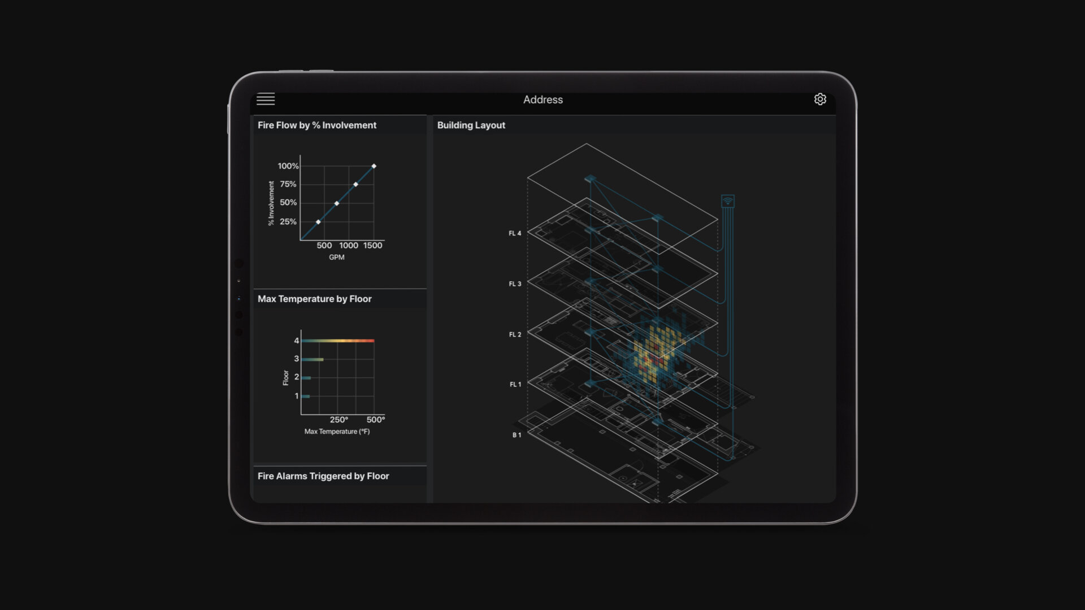Select floor 4 temperature bar
Image resolution: width=1085 pixels, height=610 pixels.
pos(337,341)
